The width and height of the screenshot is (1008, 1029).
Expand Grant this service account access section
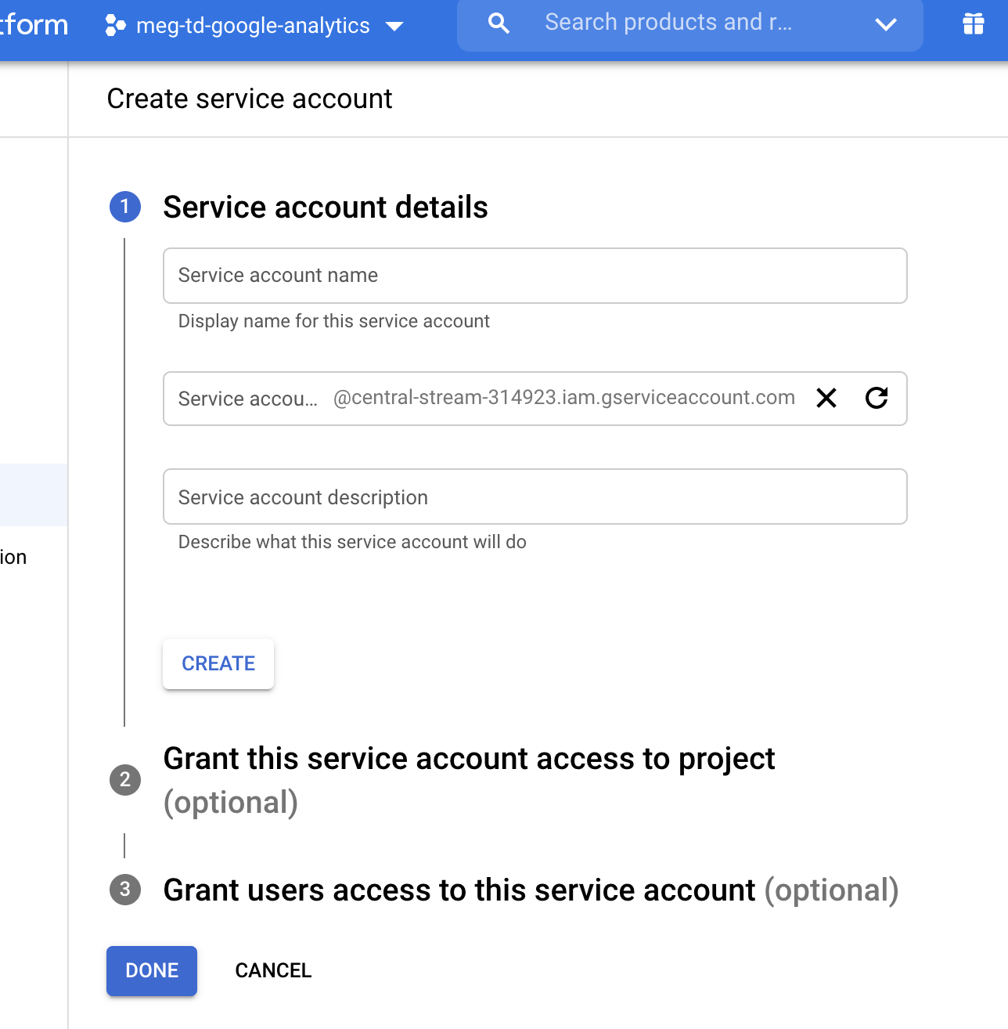(x=468, y=759)
